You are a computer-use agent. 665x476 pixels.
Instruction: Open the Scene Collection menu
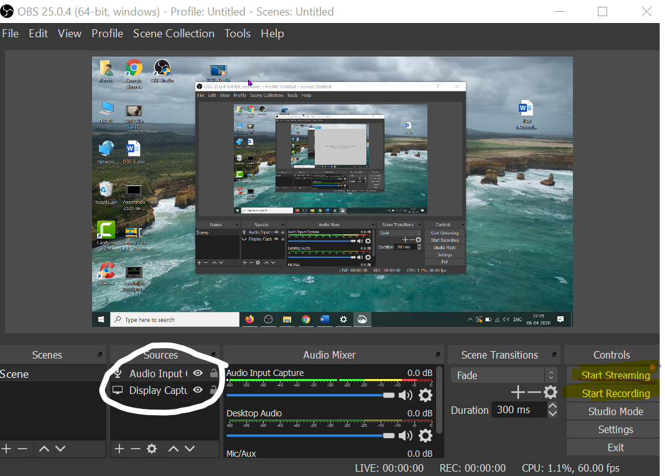[x=174, y=34]
